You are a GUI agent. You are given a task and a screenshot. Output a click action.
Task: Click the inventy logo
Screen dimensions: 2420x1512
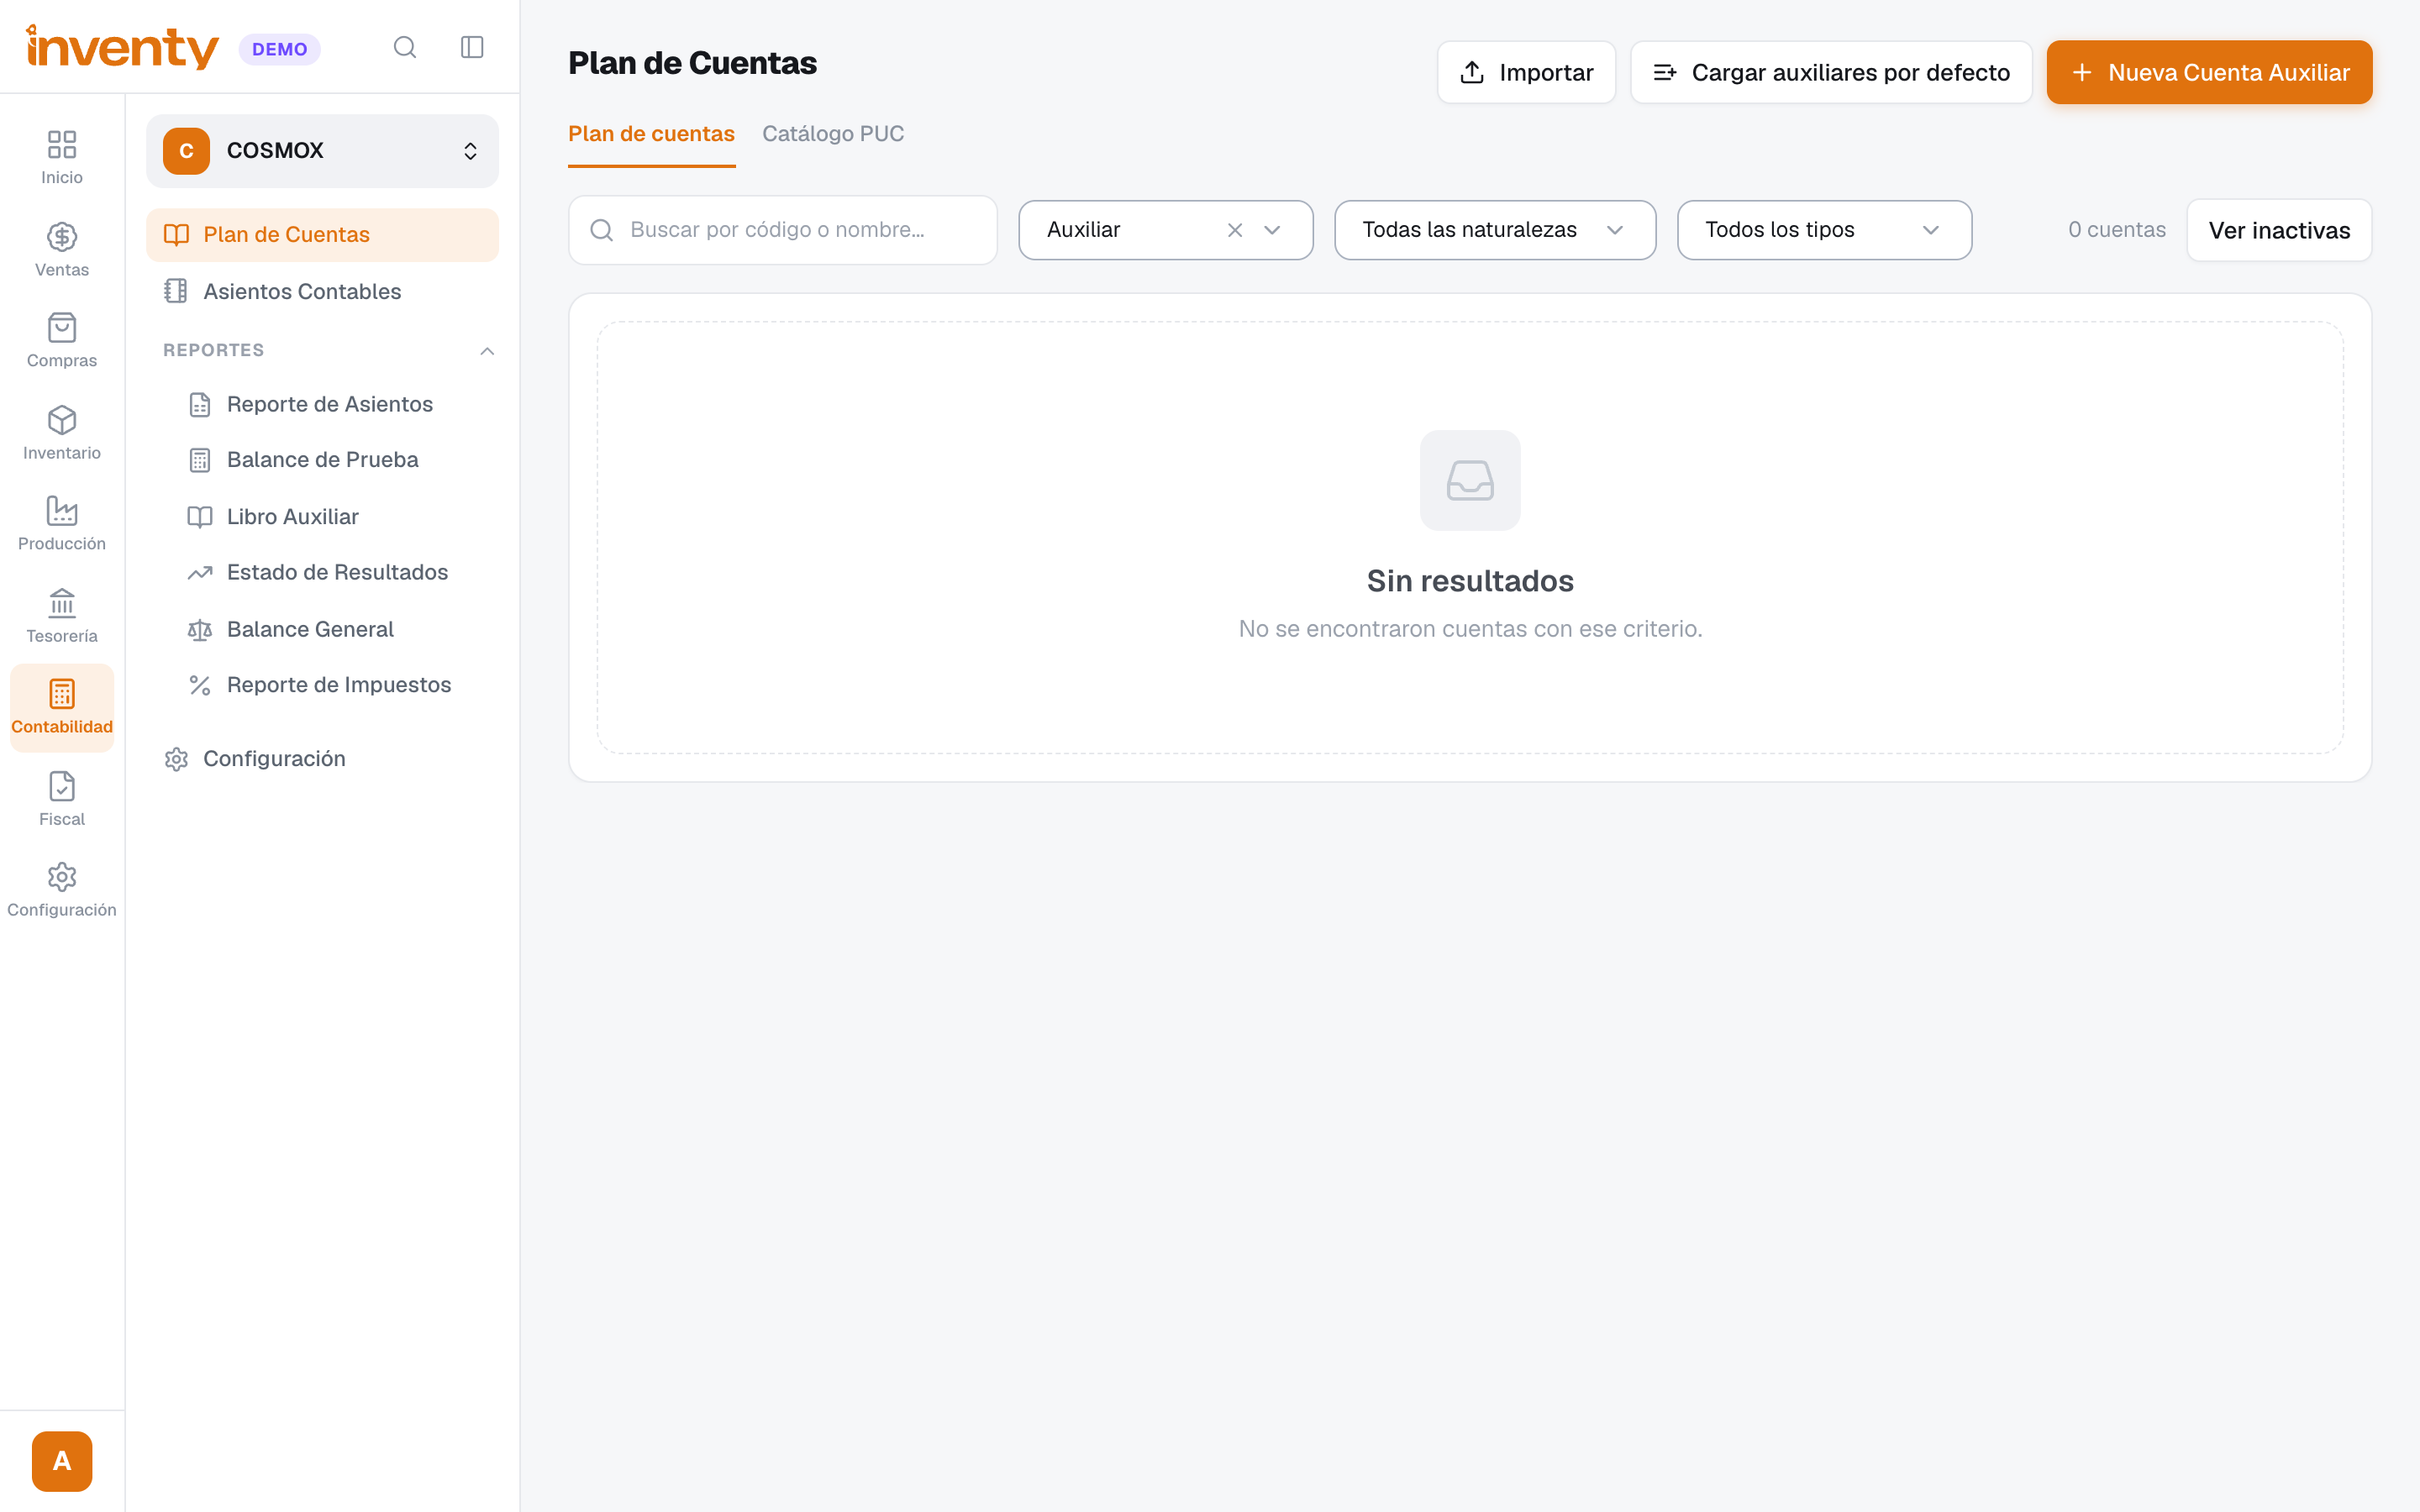tap(122, 47)
